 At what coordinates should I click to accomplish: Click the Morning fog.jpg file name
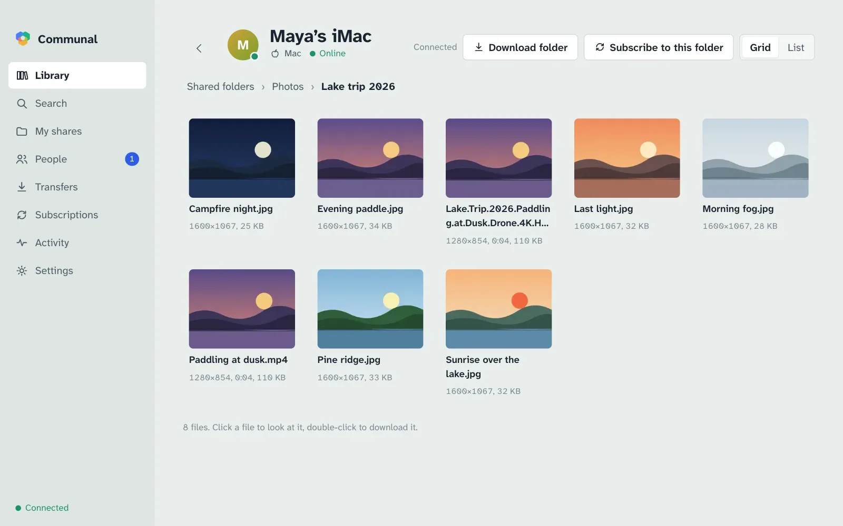[x=738, y=209]
